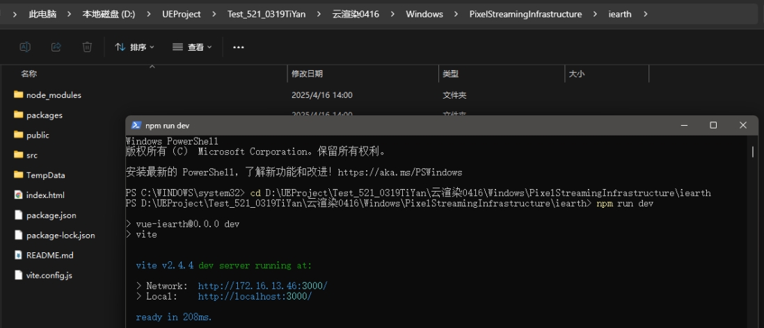Select the vite.config.js file icon
Image resolution: width=764 pixels, height=328 pixels.
[19, 275]
